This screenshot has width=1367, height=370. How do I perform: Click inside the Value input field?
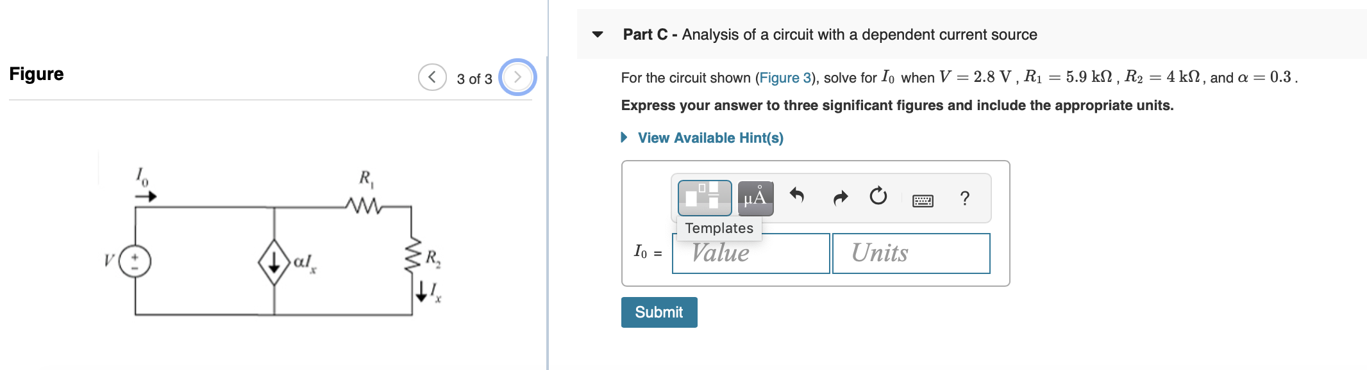point(750,253)
